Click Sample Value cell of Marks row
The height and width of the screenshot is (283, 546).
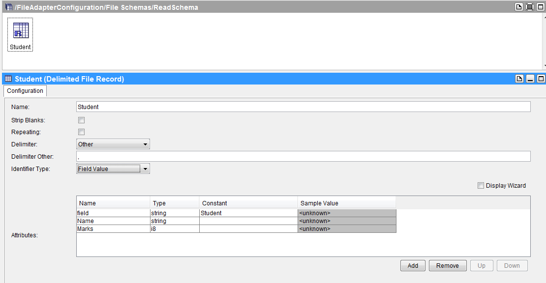[x=347, y=229]
